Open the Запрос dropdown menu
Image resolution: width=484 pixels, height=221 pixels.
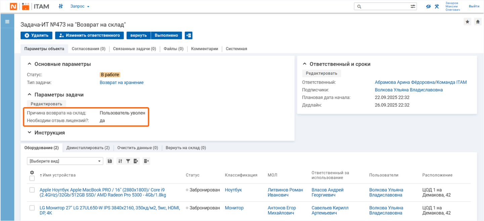click(80, 6)
